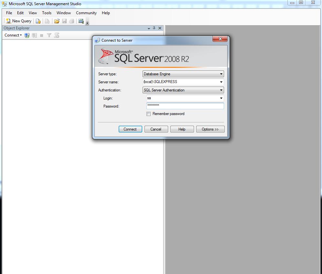Enable the Remember password checkbox
This screenshot has height=274, width=322.
(x=148, y=114)
